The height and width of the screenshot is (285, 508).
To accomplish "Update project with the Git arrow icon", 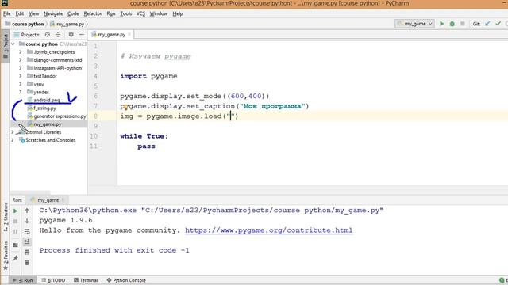I will (x=487, y=24).
